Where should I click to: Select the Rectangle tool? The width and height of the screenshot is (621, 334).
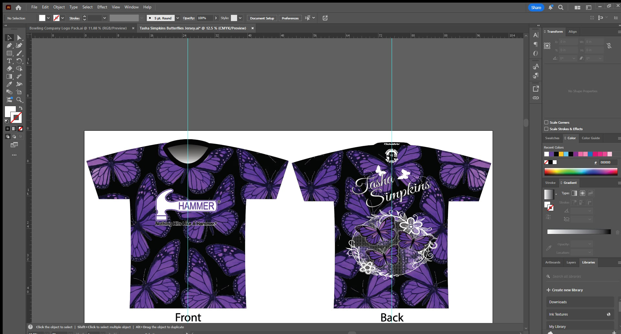[x=9, y=53]
